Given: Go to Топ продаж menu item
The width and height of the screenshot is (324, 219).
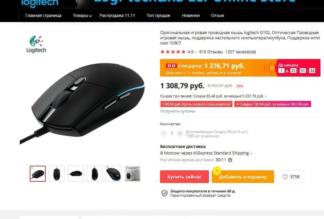Looking at the screenshot, I should pos(158,16).
